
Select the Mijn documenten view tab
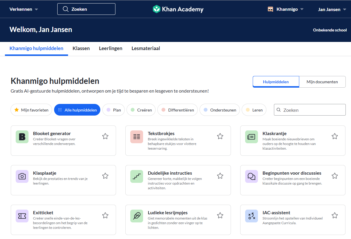[322, 82]
